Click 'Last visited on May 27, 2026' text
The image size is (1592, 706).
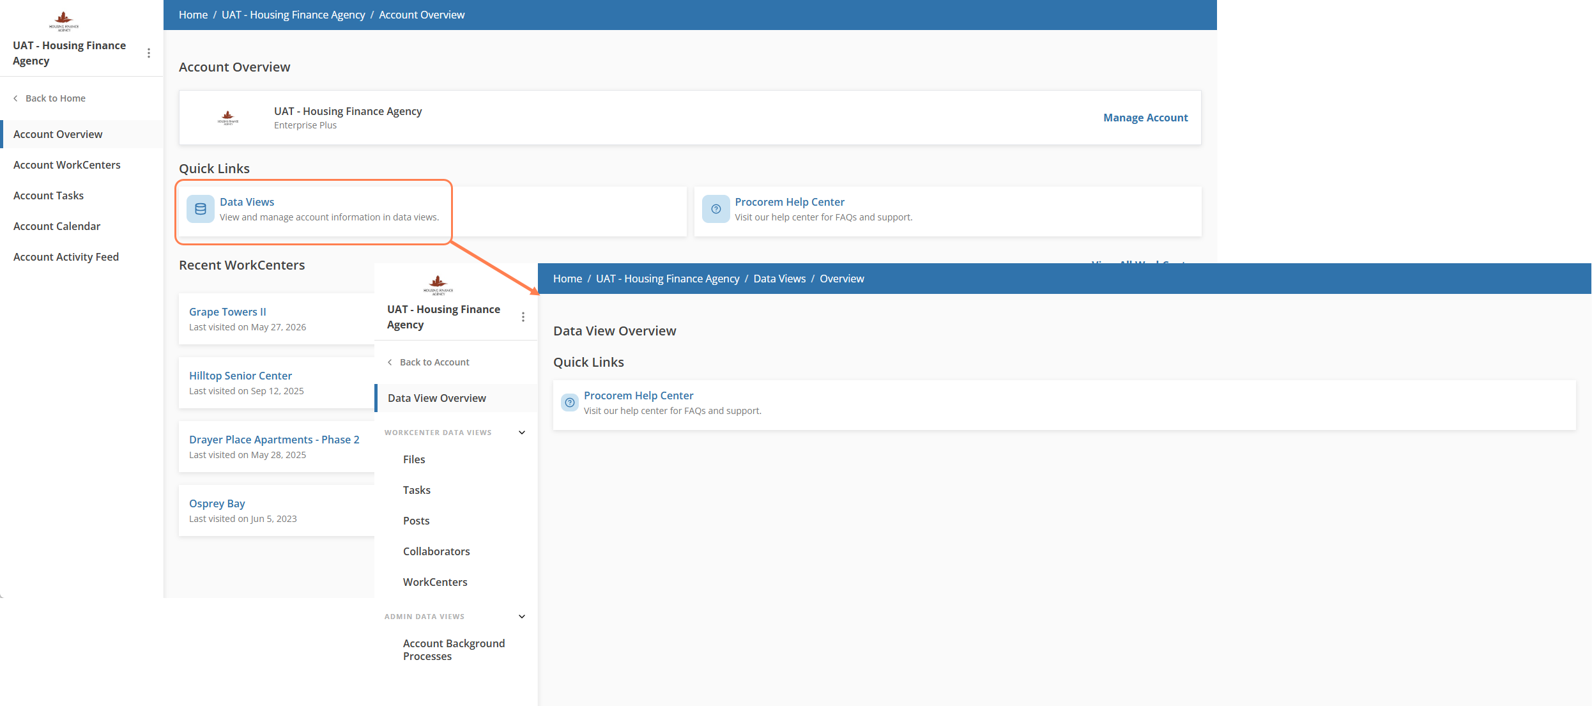(x=247, y=327)
